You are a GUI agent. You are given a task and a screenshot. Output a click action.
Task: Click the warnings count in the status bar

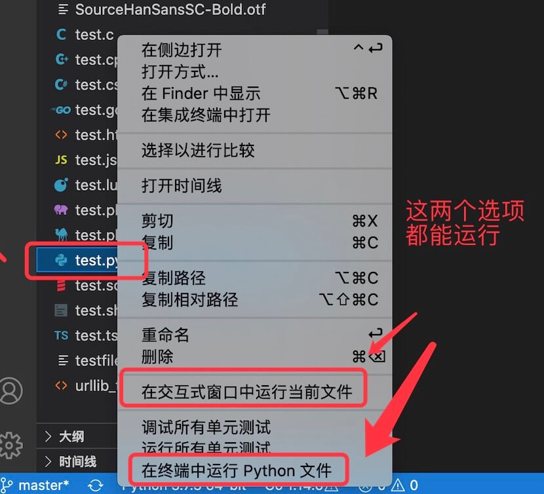405,485
